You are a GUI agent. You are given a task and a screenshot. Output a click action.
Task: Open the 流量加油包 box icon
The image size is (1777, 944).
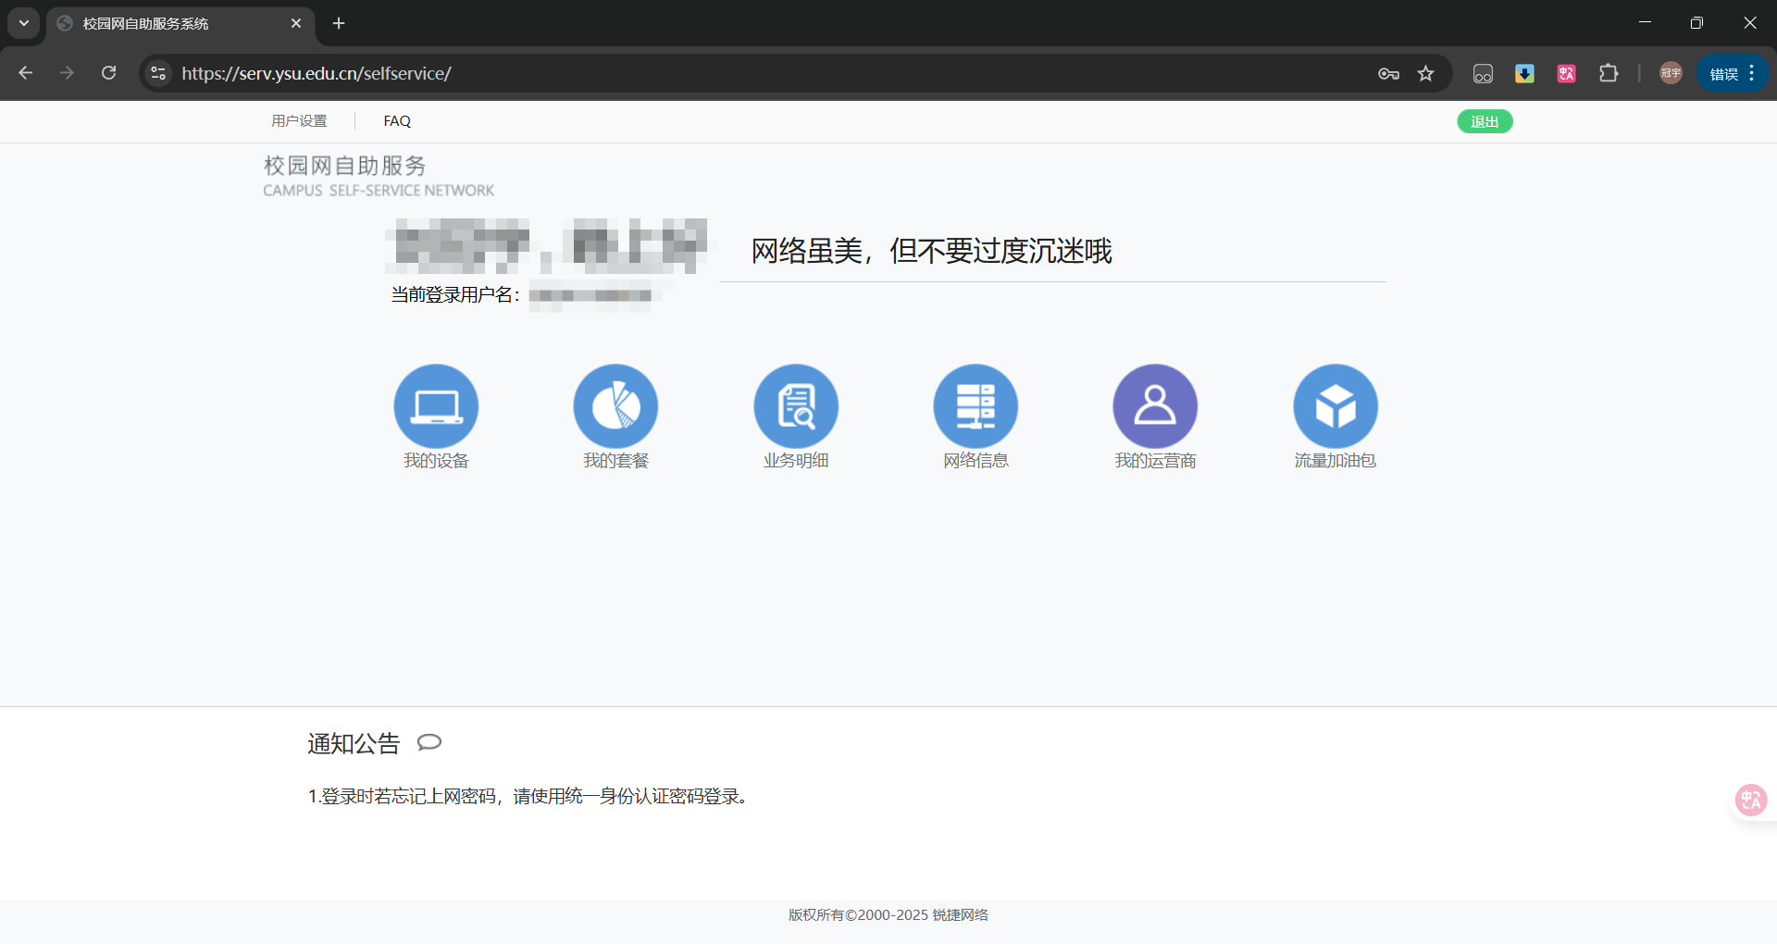pos(1335,406)
